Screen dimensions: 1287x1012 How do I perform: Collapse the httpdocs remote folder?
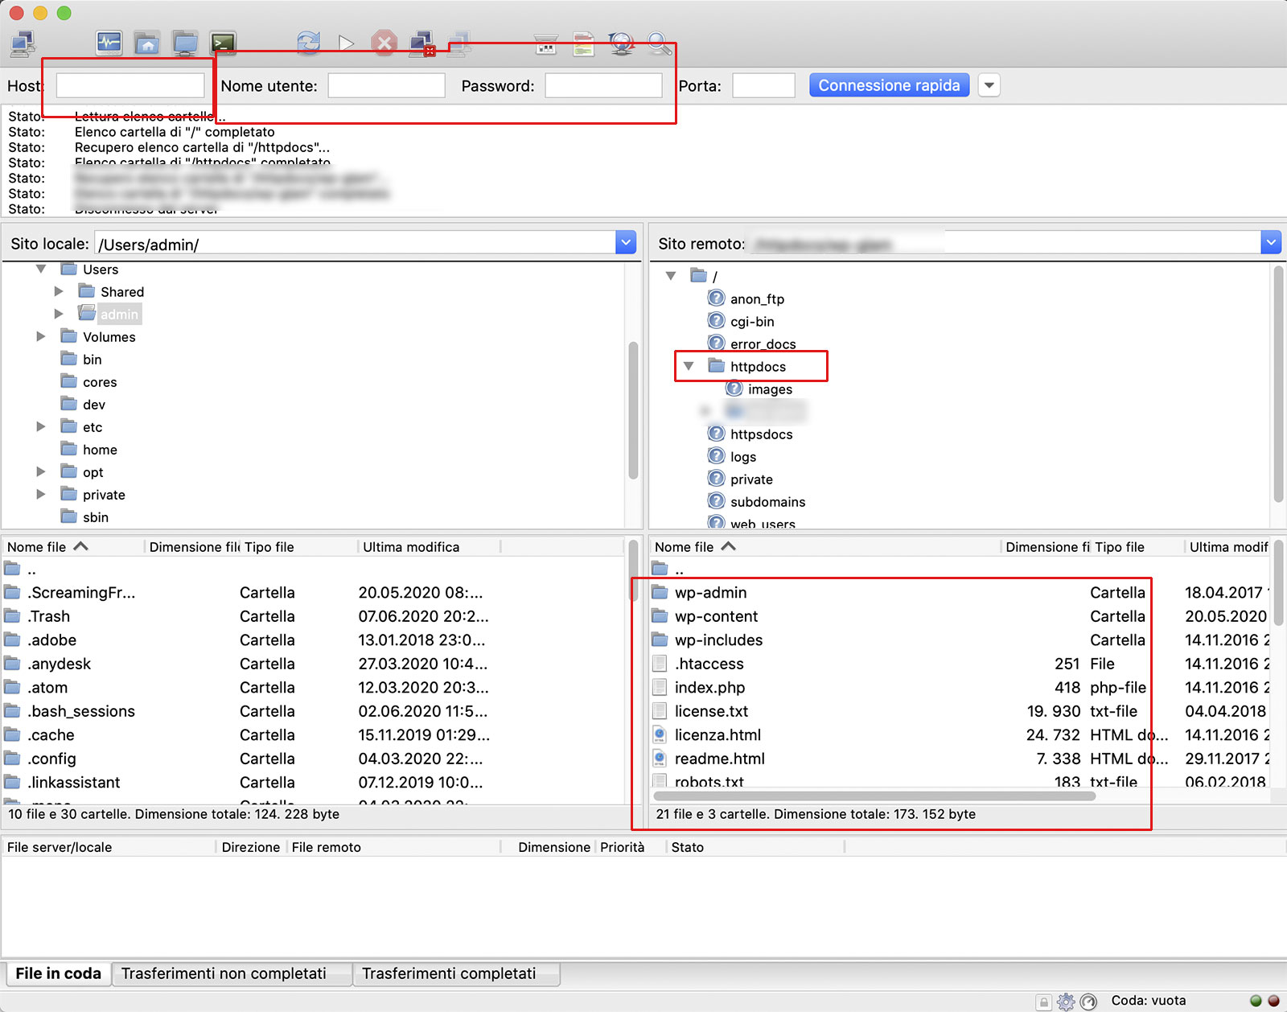click(x=689, y=366)
